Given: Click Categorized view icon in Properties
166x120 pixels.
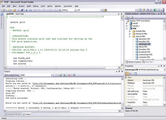Looking at the screenshot, I should pyautogui.click(x=127, y=74).
